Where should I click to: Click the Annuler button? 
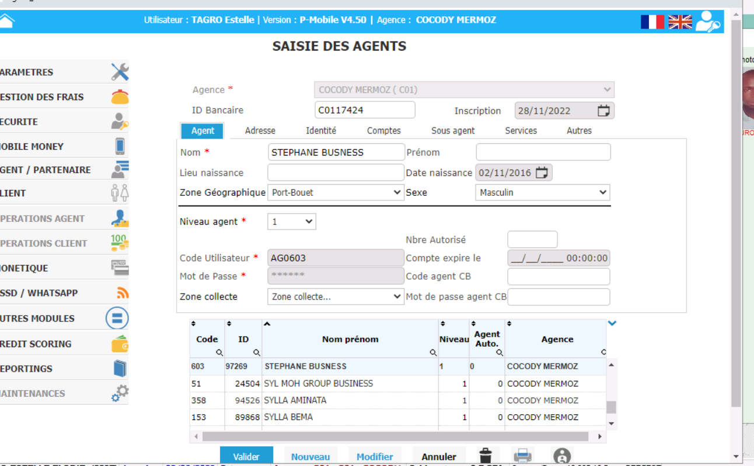click(438, 457)
